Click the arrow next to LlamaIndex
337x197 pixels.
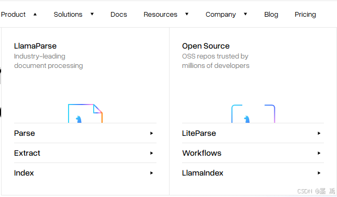point(319,173)
